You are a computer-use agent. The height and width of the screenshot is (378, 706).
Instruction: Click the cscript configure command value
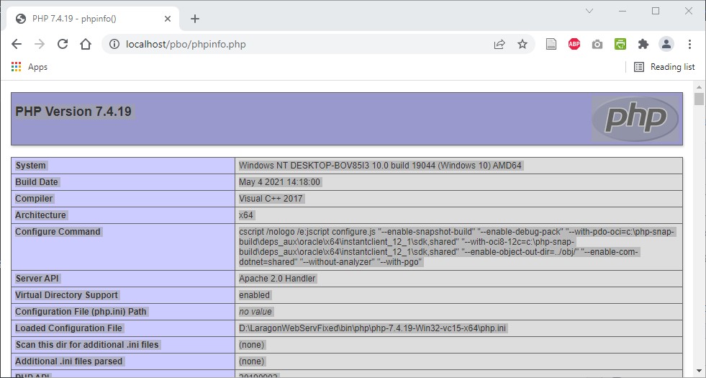pyautogui.click(x=457, y=247)
